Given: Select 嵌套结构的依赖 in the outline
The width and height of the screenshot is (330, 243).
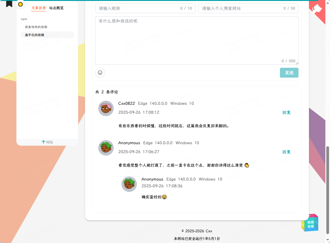Looking at the screenshot, I should tap(36, 27).
